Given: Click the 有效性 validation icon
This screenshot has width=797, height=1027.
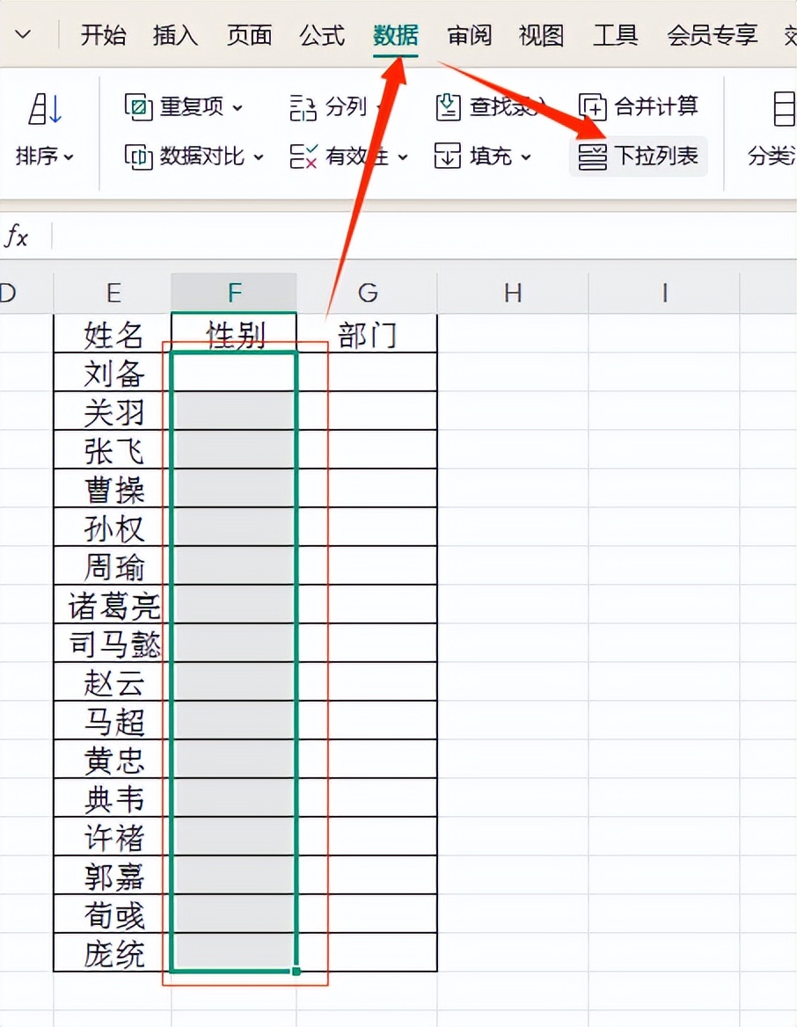Looking at the screenshot, I should pos(303,157).
